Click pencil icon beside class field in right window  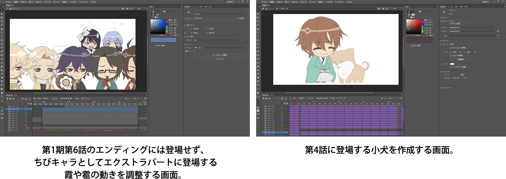click(x=498, y=36)
